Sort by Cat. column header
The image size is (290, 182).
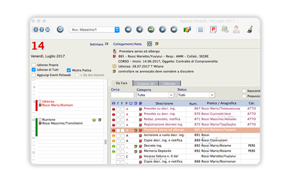click(x=252, y=103)
